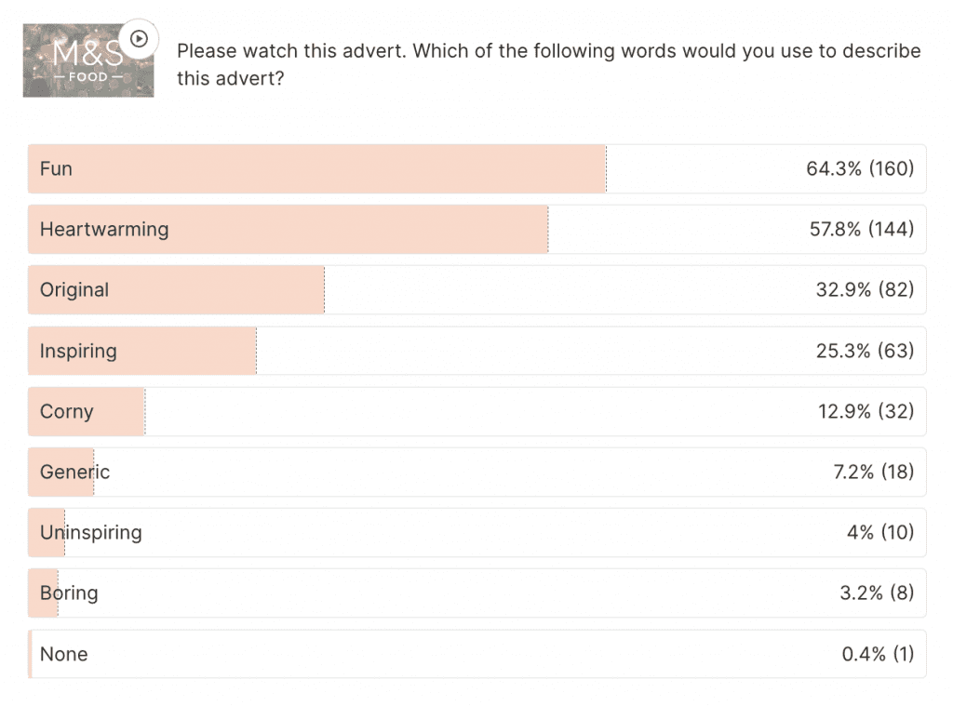This screenshot has height=706, width=953.
Task: Select the 7.2% (18) result value
Action: pyautogui.click(x=873, y=472)
